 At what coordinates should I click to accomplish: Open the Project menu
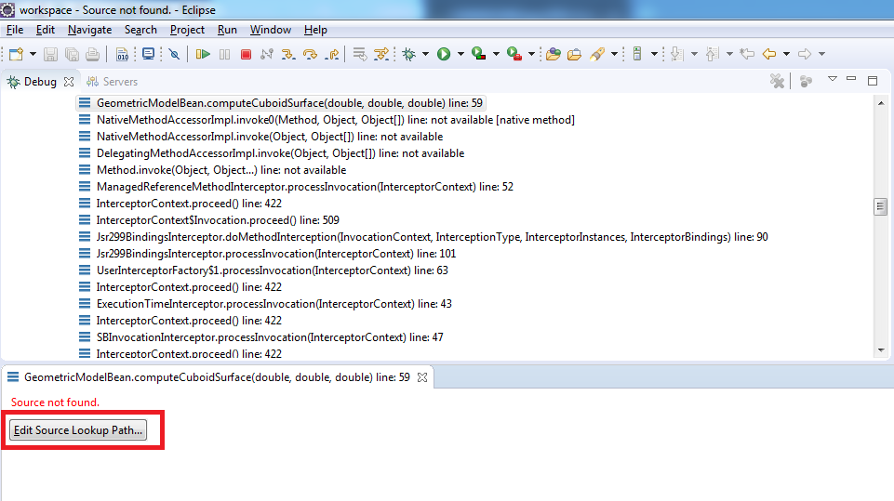click(x=187, y=30)
